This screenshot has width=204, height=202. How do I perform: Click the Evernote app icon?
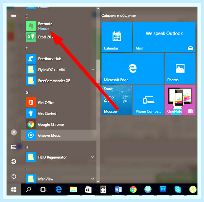pyautogui.click(x=31, y=26)
